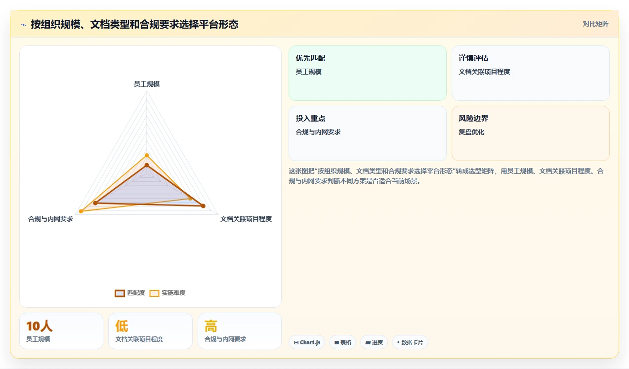Click the 低 value
629x369 pixels.
[x=122, y=326]
